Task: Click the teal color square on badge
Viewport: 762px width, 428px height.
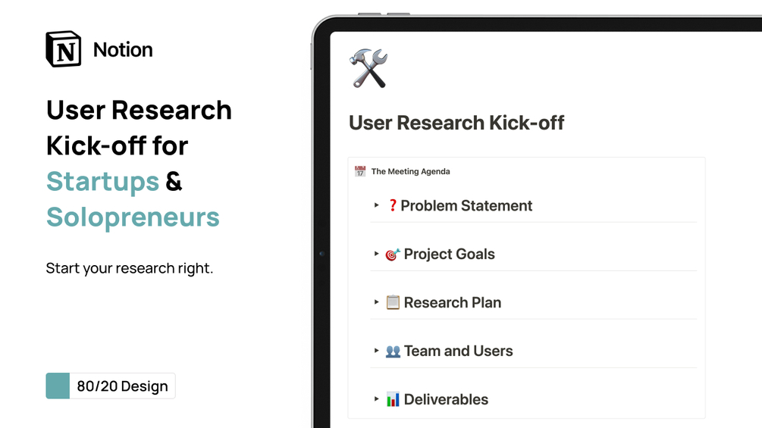Action: 58,386
